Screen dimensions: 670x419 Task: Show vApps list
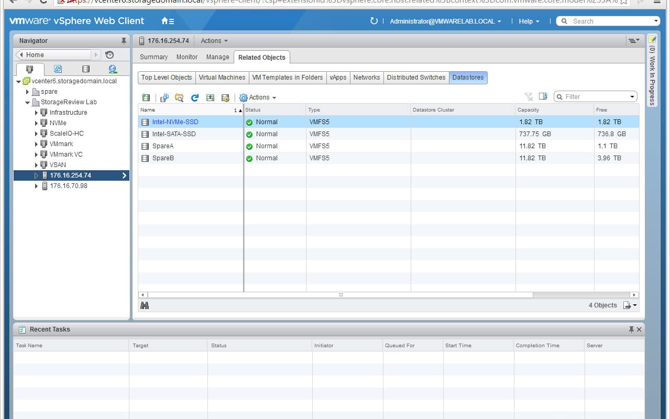338,78
